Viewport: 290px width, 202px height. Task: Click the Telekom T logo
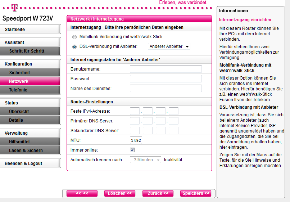[x=15, y=8]
